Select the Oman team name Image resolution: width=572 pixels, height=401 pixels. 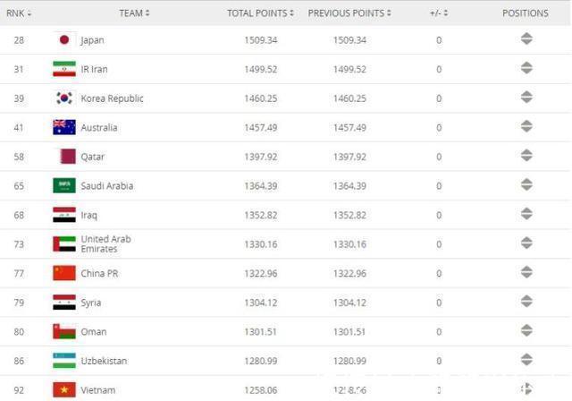pos(94,331)
